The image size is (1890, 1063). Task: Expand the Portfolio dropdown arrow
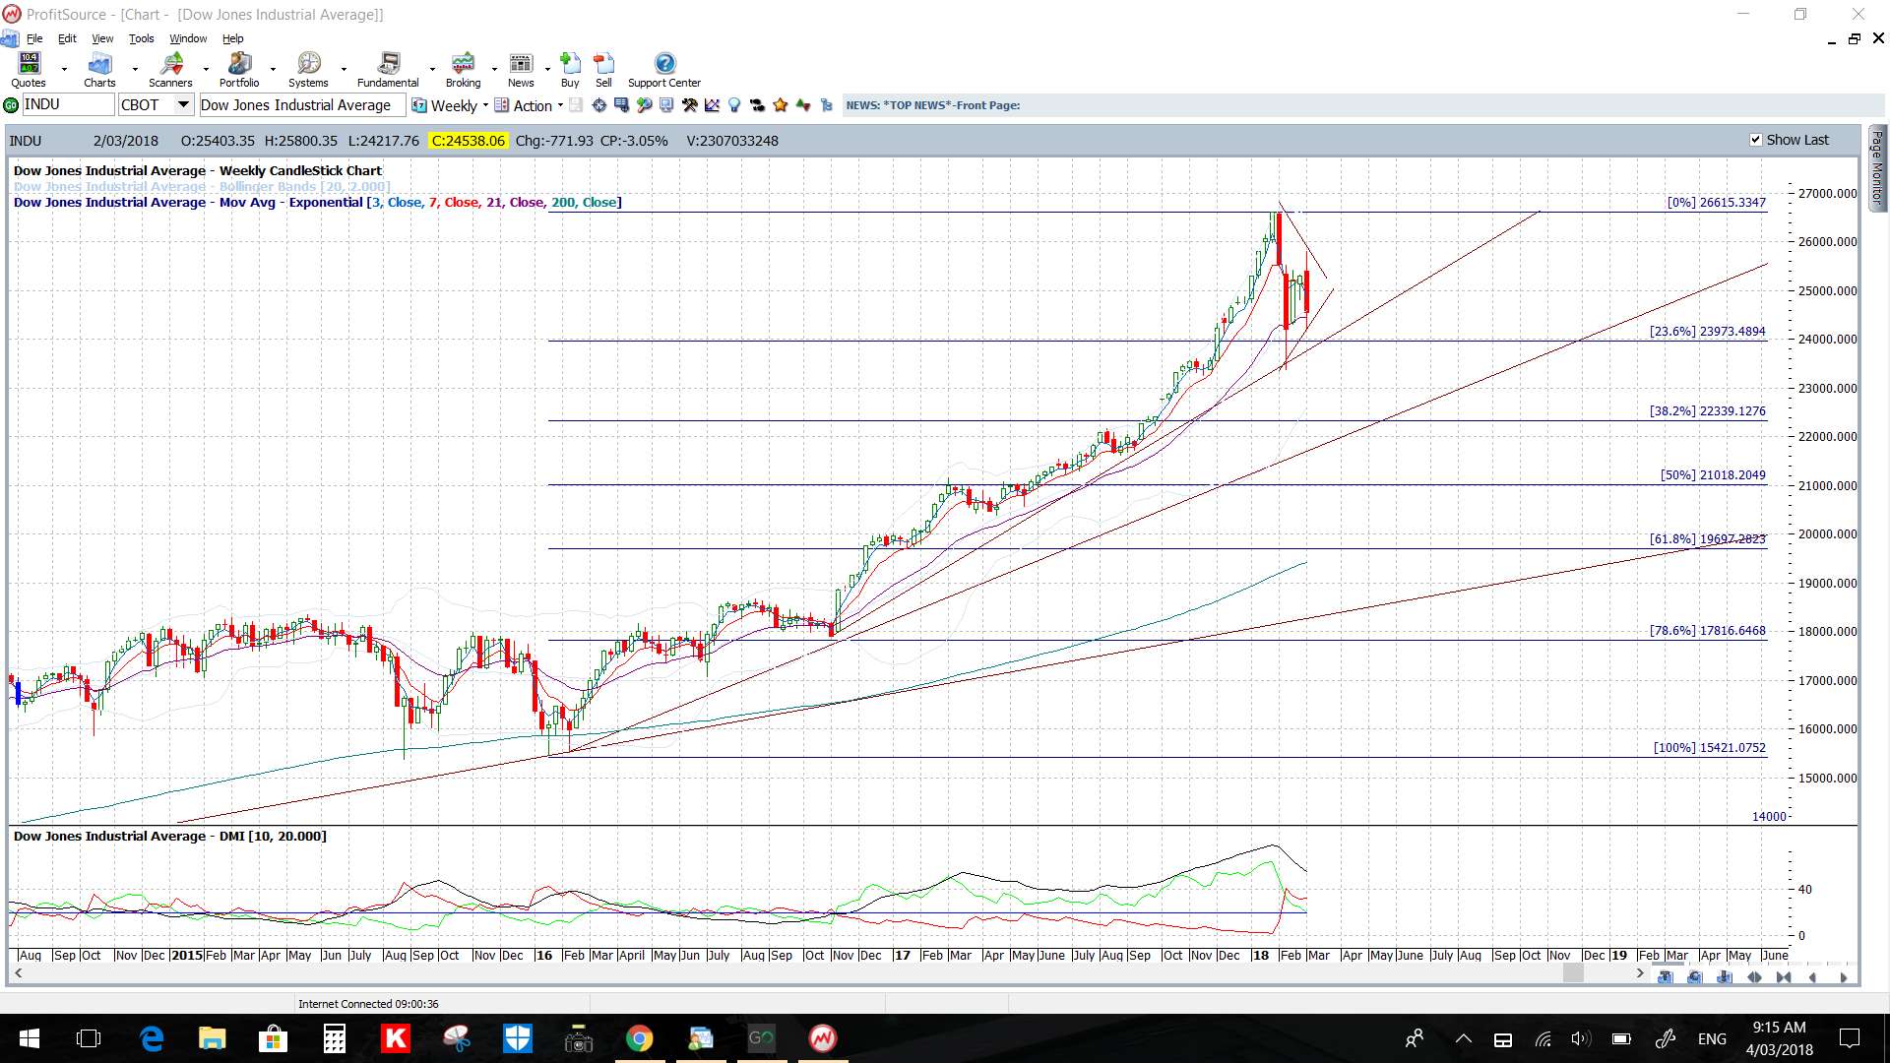pyautogui.click(x=273, y=70)
